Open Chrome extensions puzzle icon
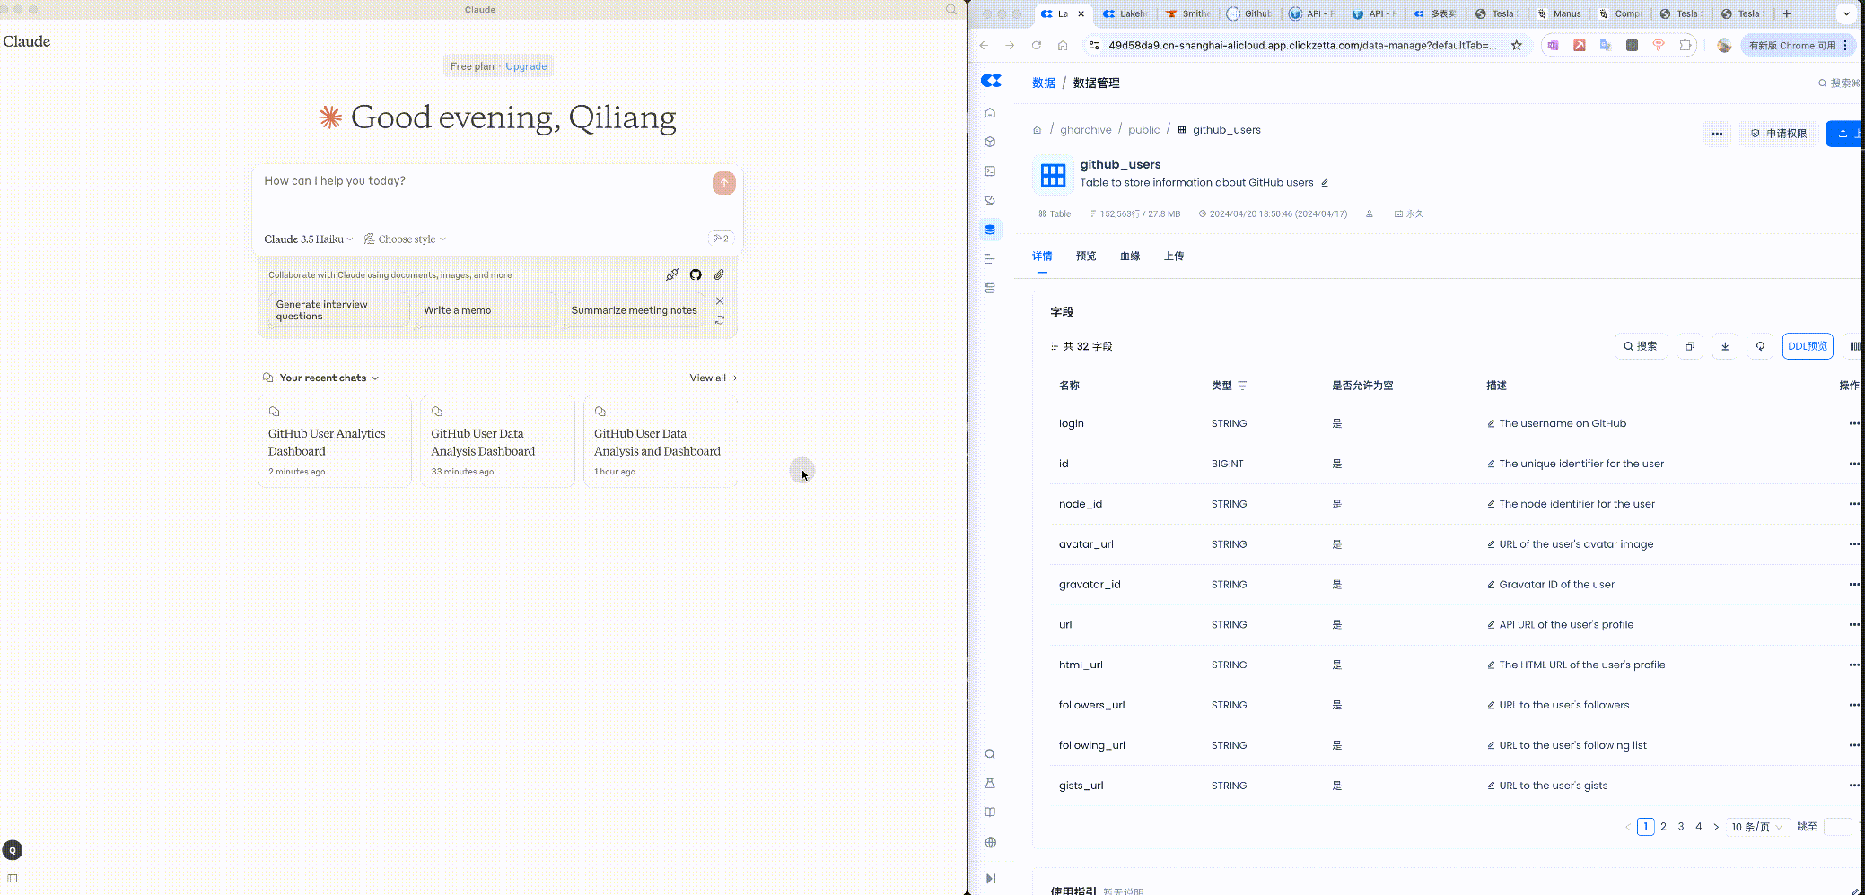This screenshot has width=1865, height=895. [1686, 46]
